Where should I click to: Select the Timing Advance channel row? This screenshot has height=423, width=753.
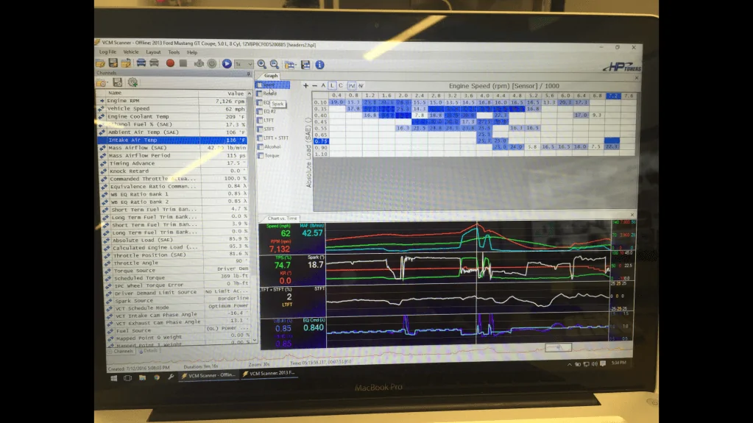[174, 163]
